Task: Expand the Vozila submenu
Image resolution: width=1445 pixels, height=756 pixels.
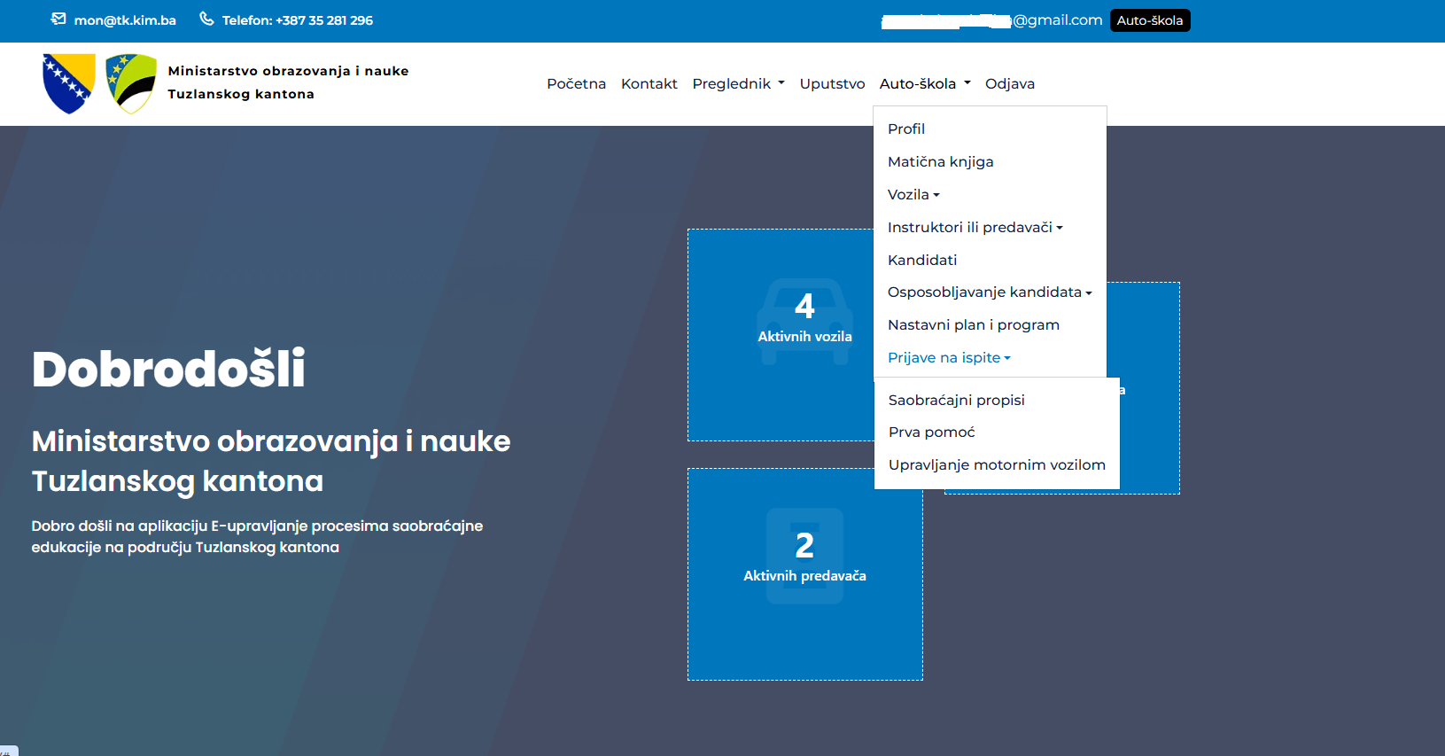Action: pyautogui.click(x=913, y=194)
